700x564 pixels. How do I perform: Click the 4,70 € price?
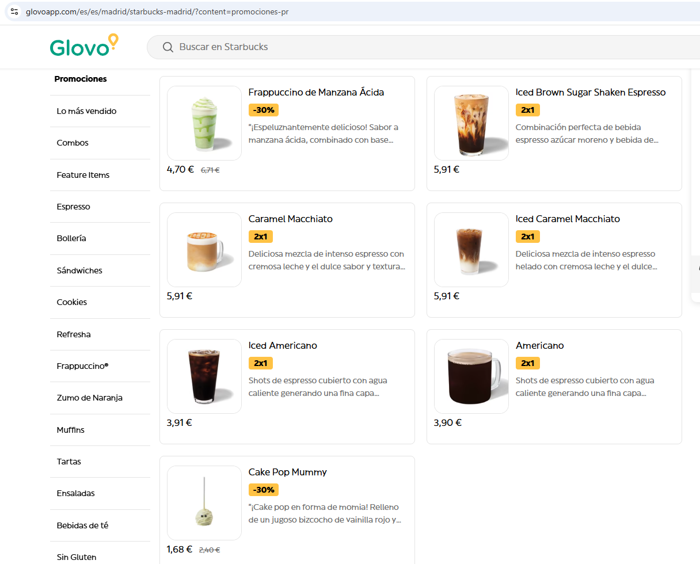click(x=180, y=169)
